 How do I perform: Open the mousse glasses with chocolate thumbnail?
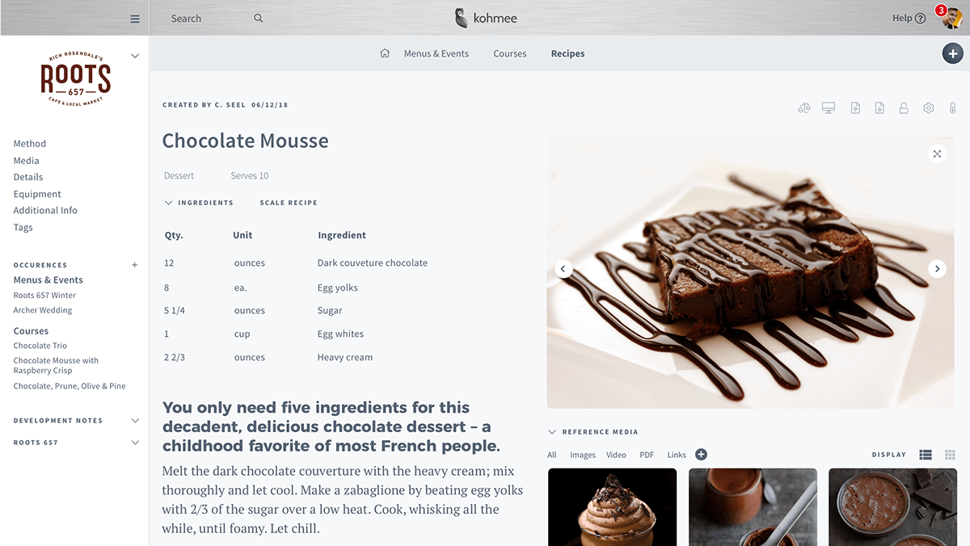[x=893, y=507]
